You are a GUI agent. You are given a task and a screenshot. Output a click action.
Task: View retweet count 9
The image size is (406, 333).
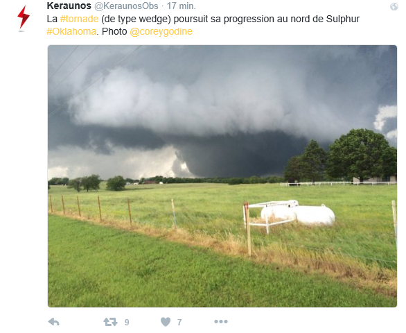tap(127, 322)
